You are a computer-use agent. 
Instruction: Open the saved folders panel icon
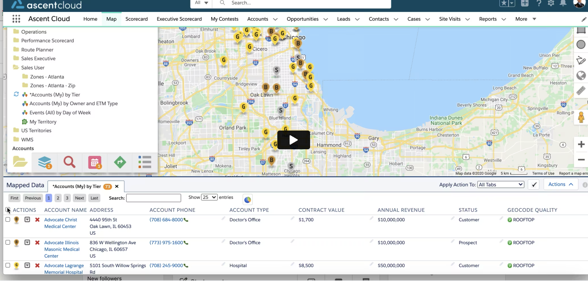[x=20, y=162]
